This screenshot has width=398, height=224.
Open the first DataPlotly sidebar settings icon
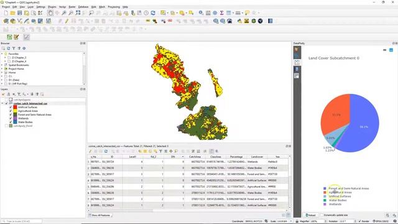click(297, 49)
